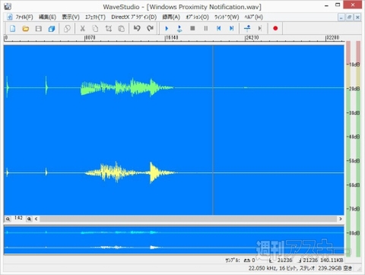Jump to end of wave
Screen dimensions: 365x275
(232, 28)
